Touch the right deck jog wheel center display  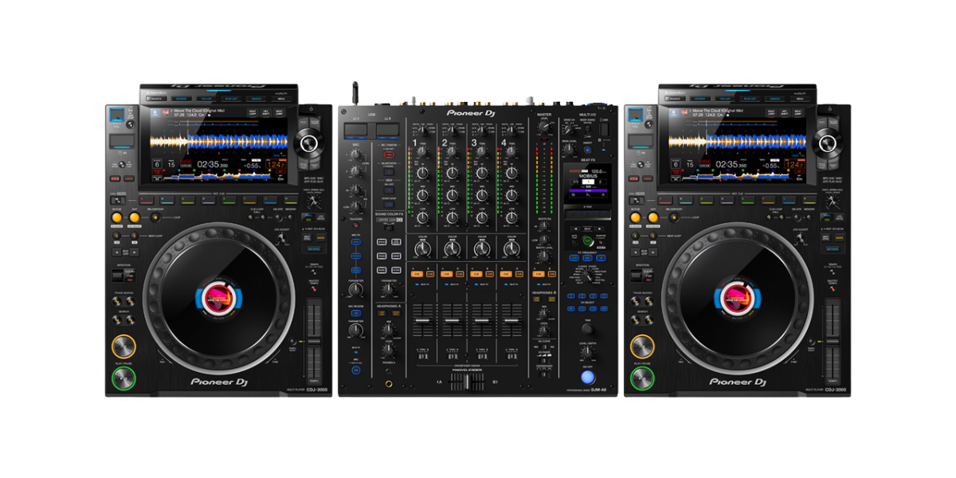point(738,299)
